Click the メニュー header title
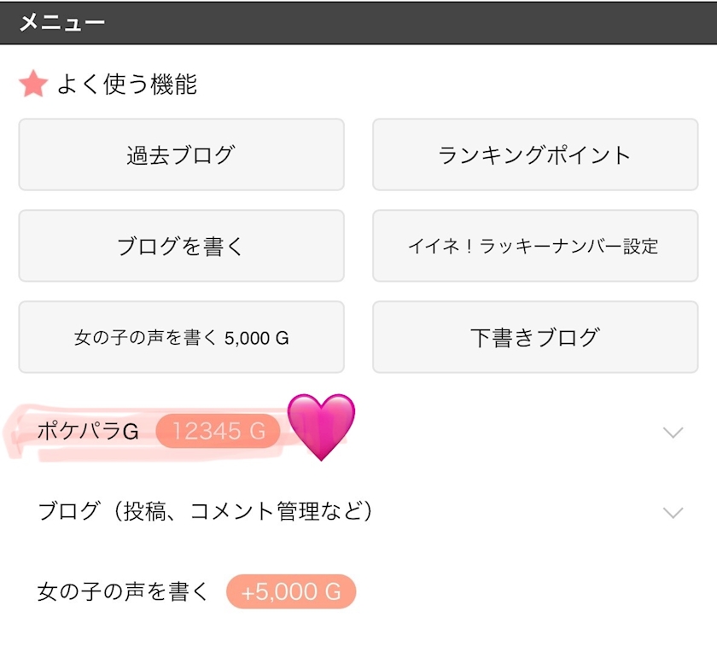The image size is (717, 646). pos(61,22)
